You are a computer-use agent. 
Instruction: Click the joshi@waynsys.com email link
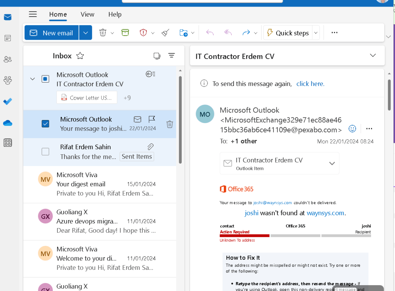pos(273,203)
